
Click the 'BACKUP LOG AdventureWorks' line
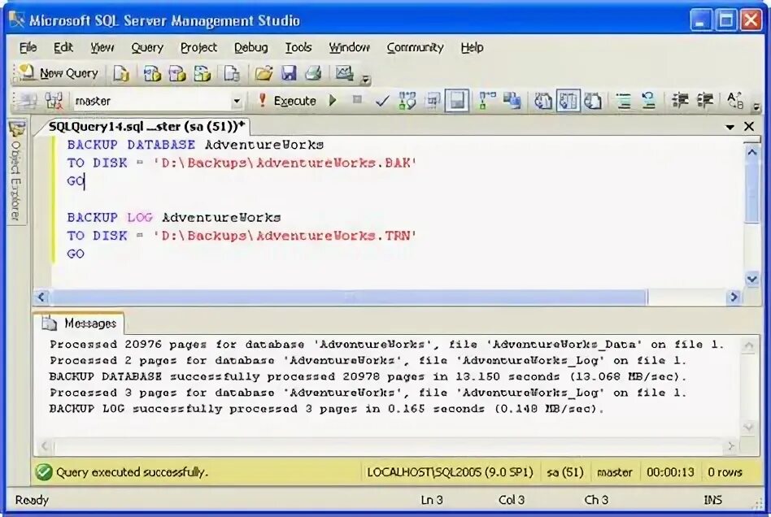[x=173, y=217]
